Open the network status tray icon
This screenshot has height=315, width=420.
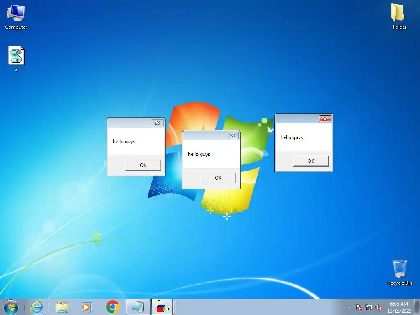(x=369, y=307)
